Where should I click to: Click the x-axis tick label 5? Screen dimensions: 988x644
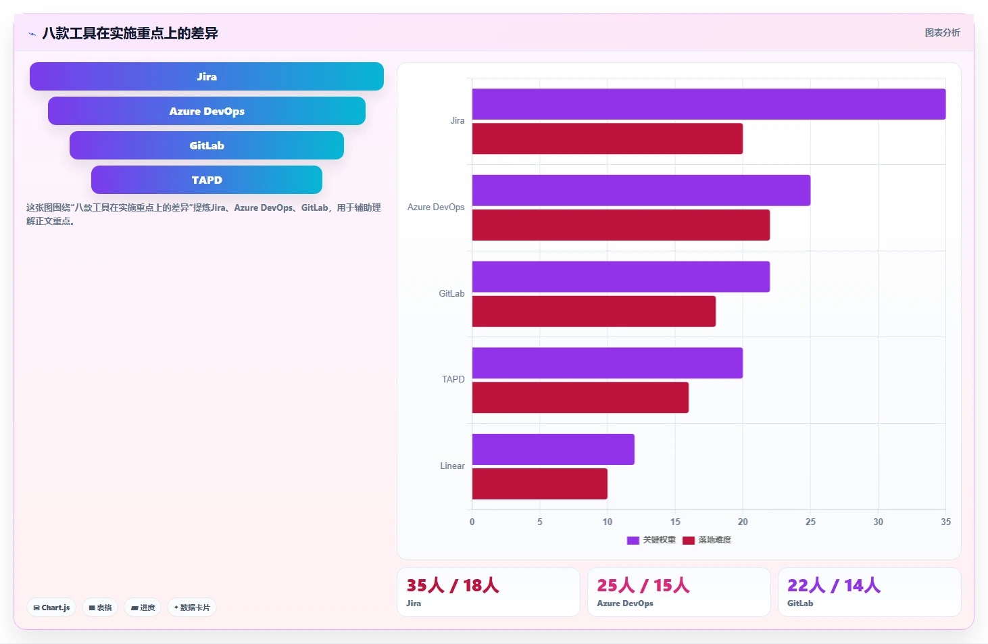pos(540,522)
